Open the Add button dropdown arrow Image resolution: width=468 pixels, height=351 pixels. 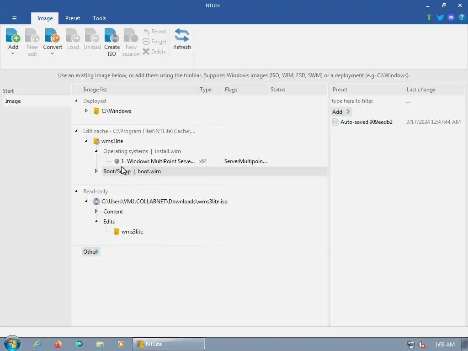13,53
